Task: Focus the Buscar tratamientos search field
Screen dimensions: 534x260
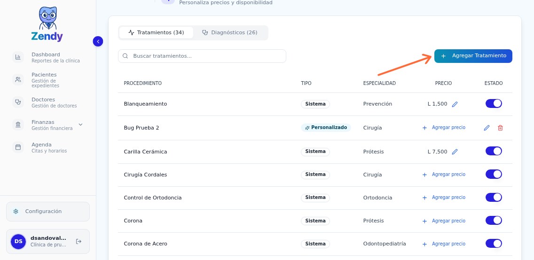Action: click(202, 56)
